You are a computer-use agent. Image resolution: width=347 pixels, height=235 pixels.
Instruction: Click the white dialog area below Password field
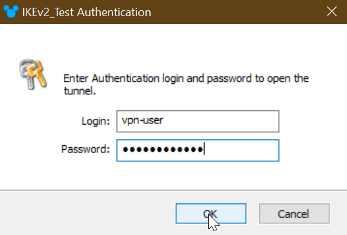173,175
